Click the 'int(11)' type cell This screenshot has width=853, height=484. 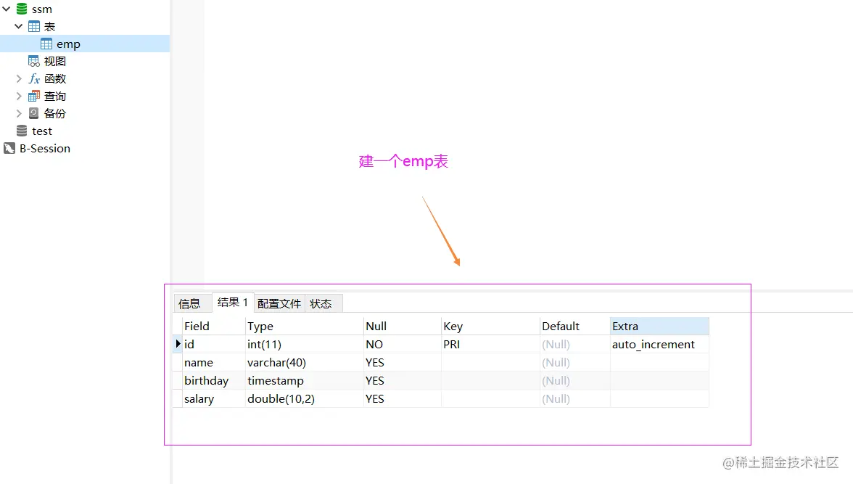tap(305, 344)
